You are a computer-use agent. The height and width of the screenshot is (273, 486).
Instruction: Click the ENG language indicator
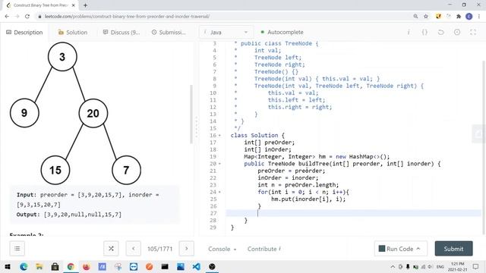point(440,266)
